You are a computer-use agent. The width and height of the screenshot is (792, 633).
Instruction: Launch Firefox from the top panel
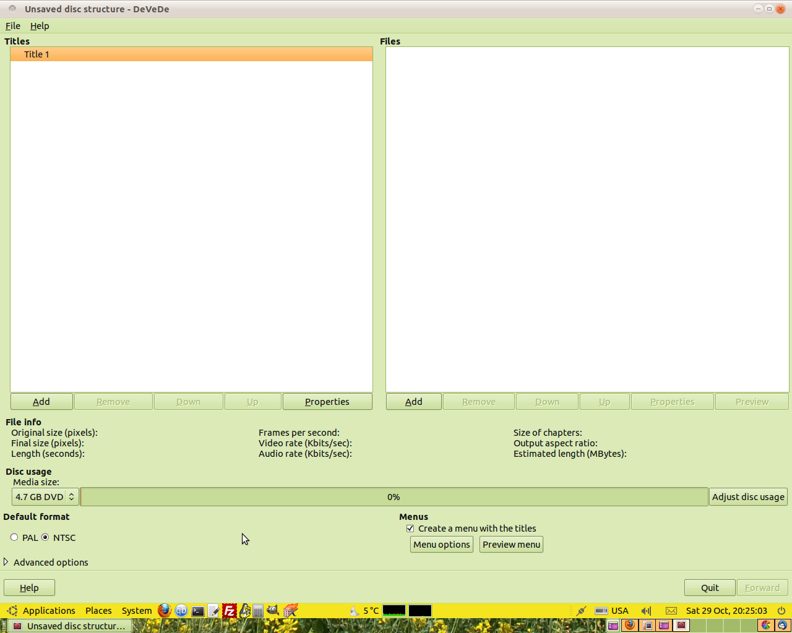(x=164, y=611)
